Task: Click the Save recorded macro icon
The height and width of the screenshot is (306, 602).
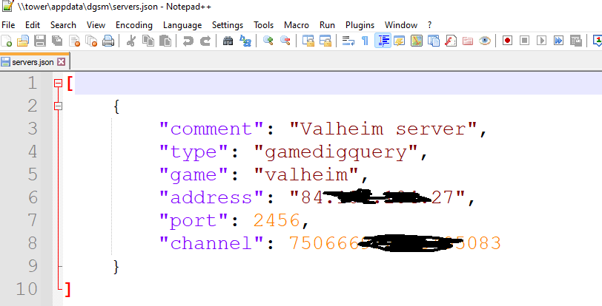Action: [x=576, y=40]
